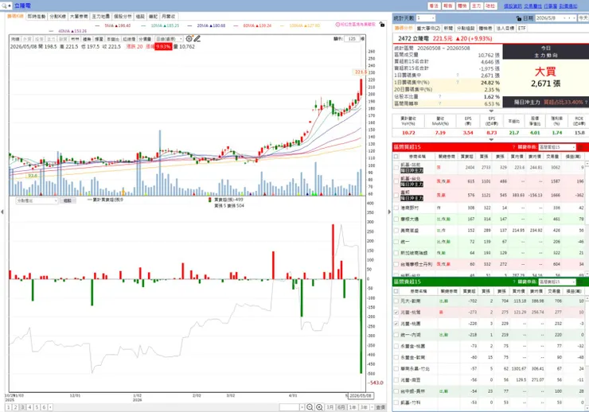Image resolution: width=589 pixels, height=412 pixels.
Task: Open 新聞 tab in right panel
Action: [x=448, y=29]
